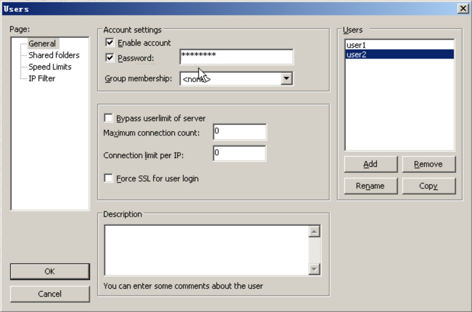Remove the selected user
The width and height of the screenshot is (472, 312).
(428, 164)
